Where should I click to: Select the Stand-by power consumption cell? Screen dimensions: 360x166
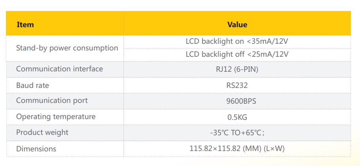point(67,48)
